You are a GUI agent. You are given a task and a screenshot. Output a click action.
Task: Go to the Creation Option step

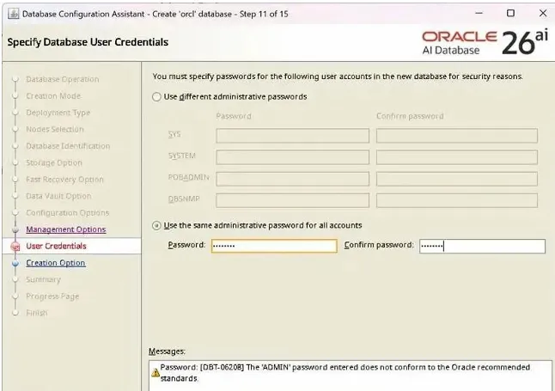point(56,263)
